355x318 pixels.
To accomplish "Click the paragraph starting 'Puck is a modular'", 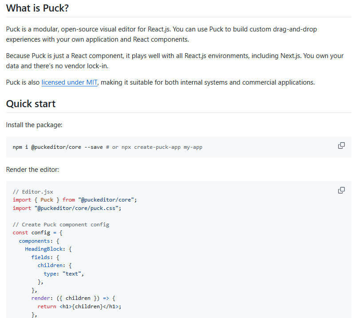I will point(162,34).
